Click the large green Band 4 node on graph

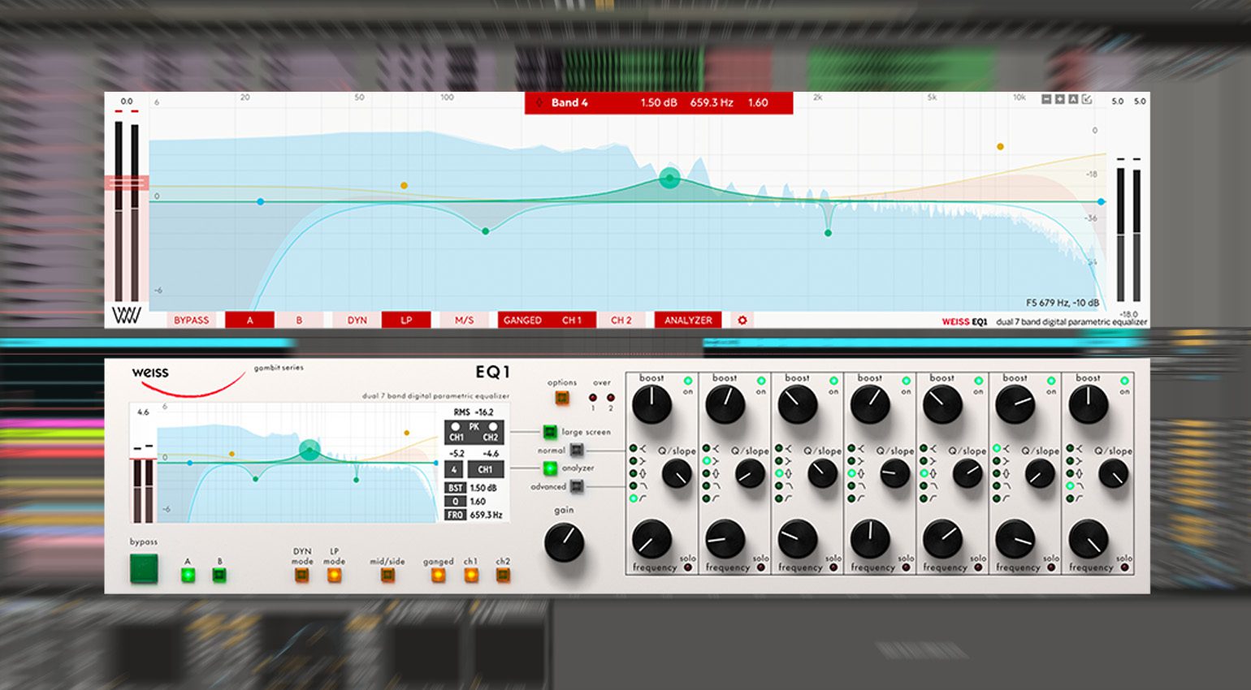coord(669,178)
